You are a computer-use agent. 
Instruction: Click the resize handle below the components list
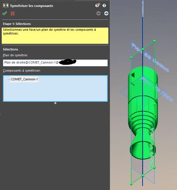55,103
